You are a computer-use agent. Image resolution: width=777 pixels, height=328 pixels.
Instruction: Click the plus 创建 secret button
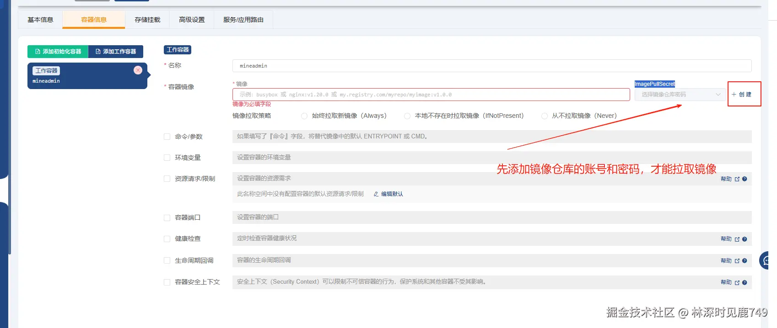pos(742,95)
